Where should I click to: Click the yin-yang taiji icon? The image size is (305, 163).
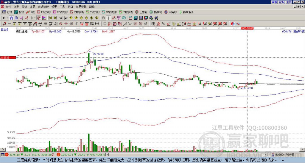pyautogui.click(x=233, y=24)
